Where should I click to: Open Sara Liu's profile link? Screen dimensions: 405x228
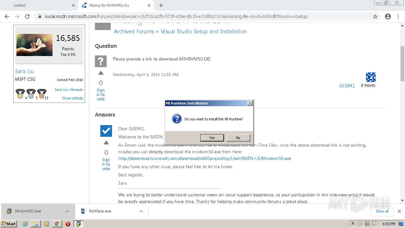click(x=24, y=71)
